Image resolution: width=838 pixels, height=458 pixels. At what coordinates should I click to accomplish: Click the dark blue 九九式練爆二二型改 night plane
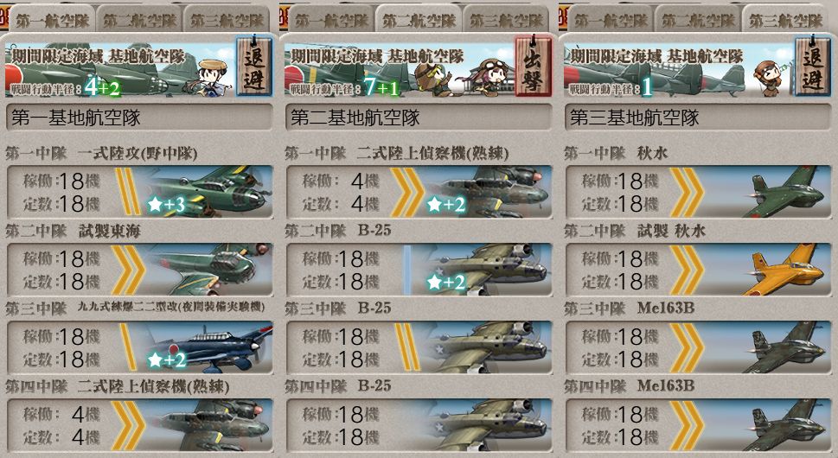(206, 347)
